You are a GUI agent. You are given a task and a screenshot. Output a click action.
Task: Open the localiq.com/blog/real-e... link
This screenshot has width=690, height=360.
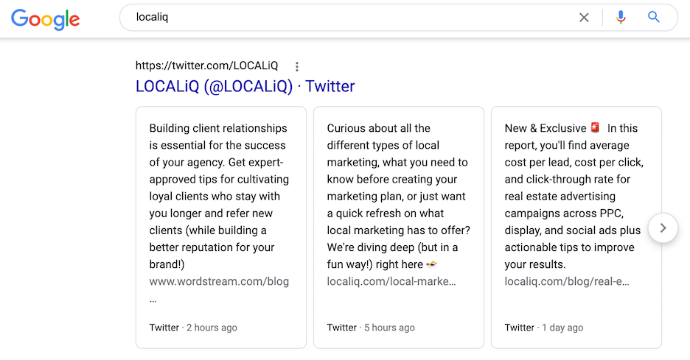click(567, 281)
